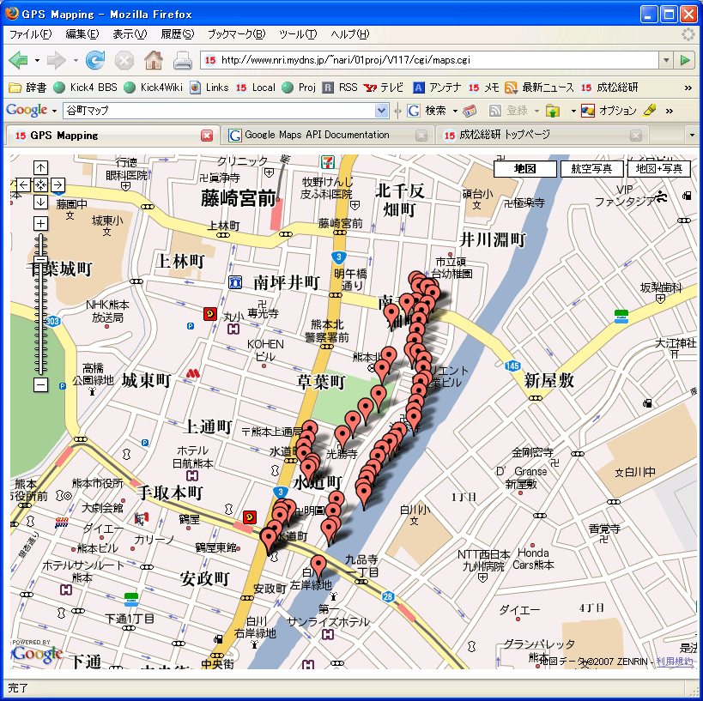This screenshot has height=701, width=703.
Task: Open the 編集(E) menu
Action: [x=82, y=34]
